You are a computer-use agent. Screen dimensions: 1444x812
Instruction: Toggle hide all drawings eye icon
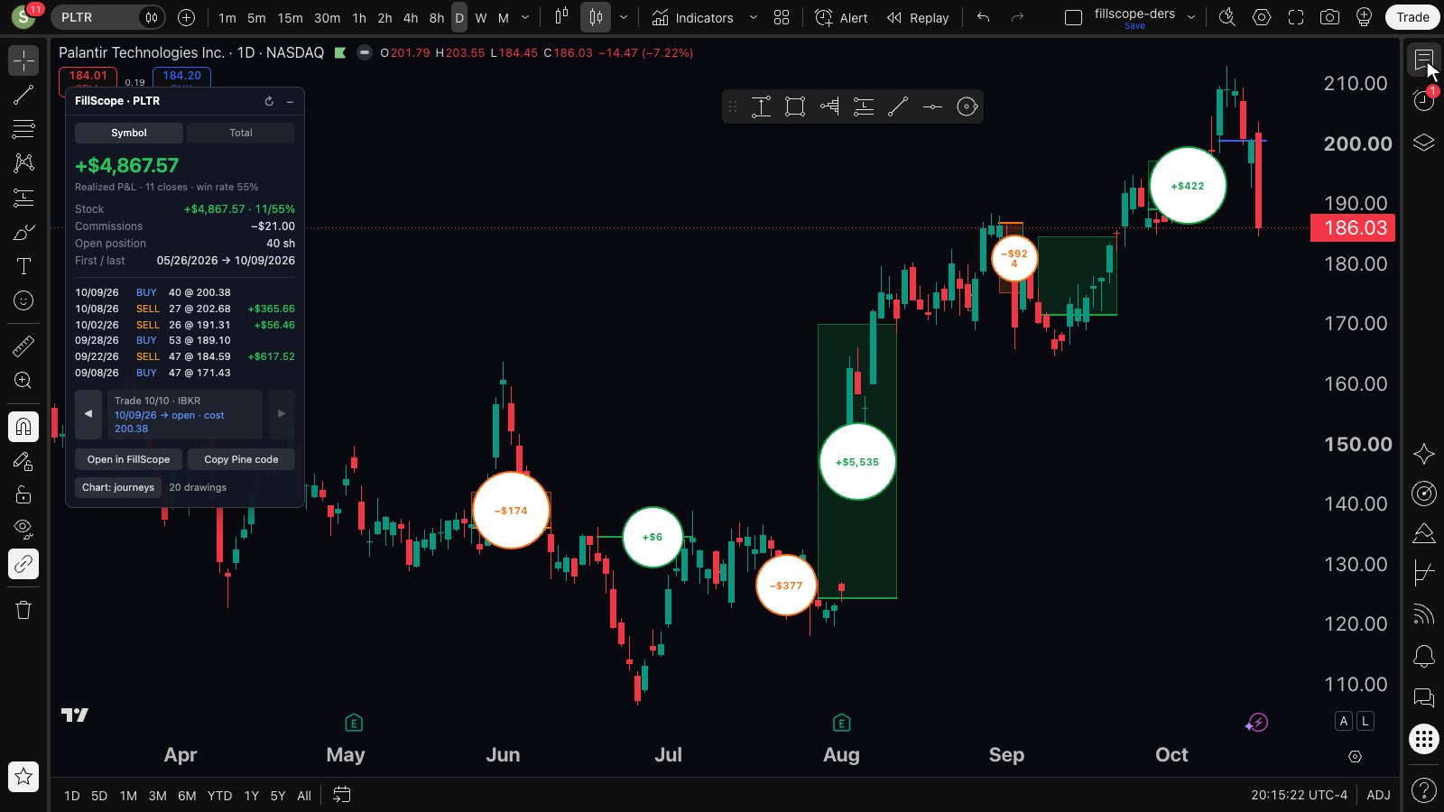click(x=23, y=529)
